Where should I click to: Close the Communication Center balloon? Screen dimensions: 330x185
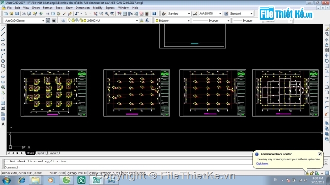pos(320,154)
